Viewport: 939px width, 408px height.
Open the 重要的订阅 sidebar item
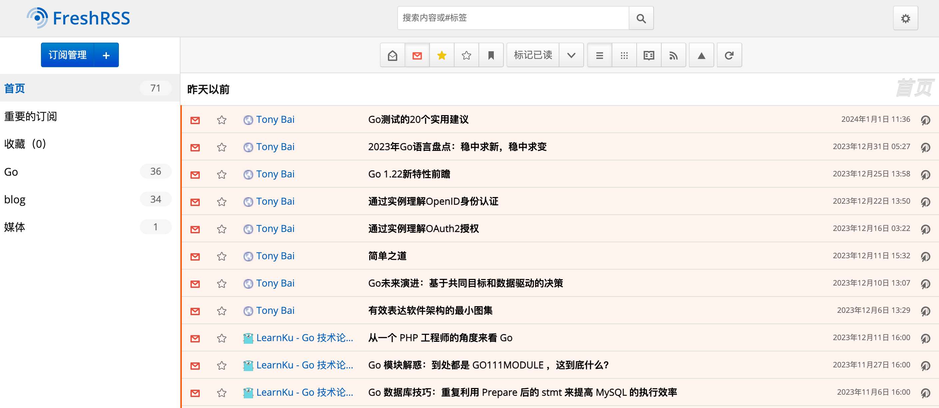tap(31, 116)
